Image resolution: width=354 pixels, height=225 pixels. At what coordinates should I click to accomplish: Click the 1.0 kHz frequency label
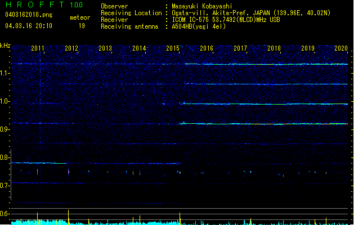(x=5, y=101)
